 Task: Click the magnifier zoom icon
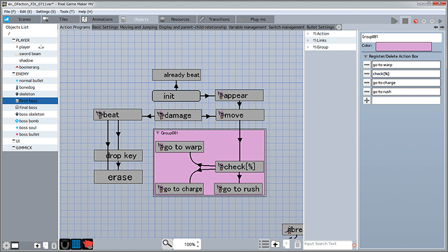167,244
